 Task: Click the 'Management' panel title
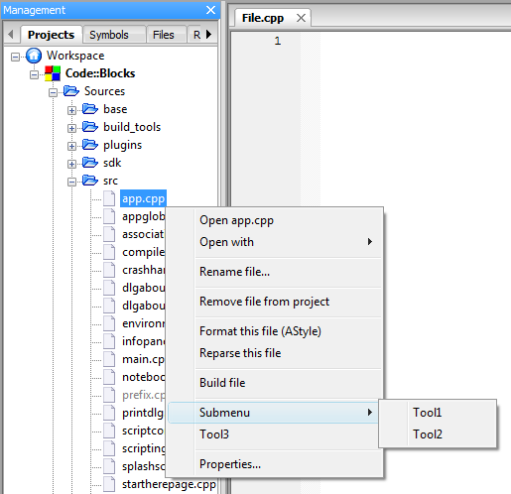(x=34, y=10)
